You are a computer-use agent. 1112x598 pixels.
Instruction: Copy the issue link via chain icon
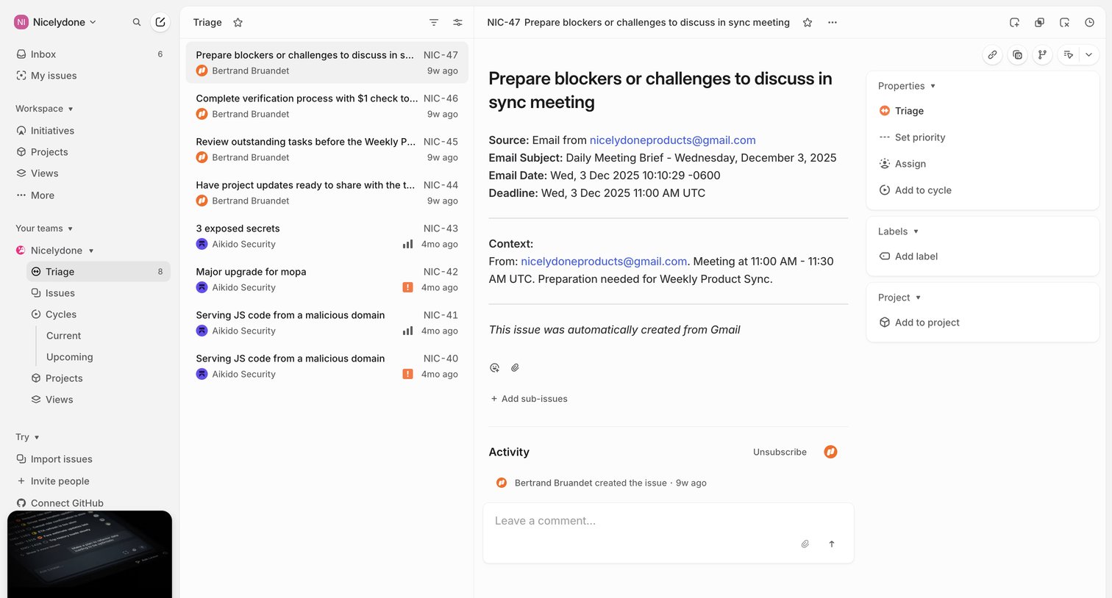click(992, 54)
